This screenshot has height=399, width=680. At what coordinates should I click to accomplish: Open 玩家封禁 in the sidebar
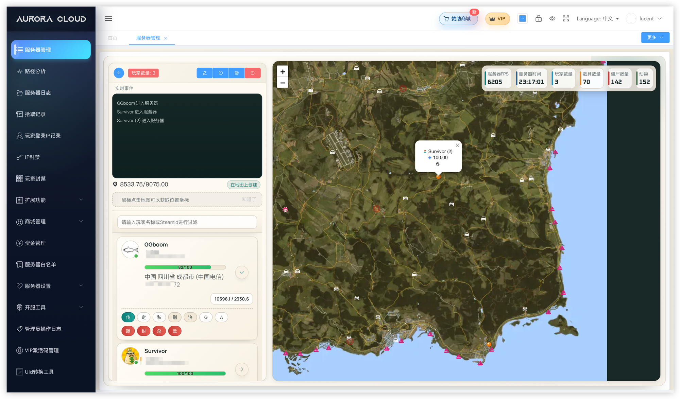point(51,178)
